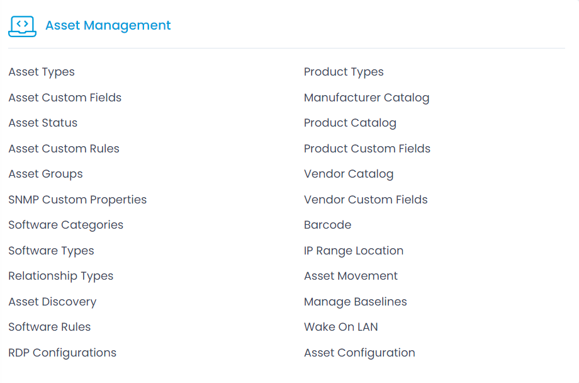Open Wake On LAN settings
Screen dimensions: 579x383
[x=341, y=327]
